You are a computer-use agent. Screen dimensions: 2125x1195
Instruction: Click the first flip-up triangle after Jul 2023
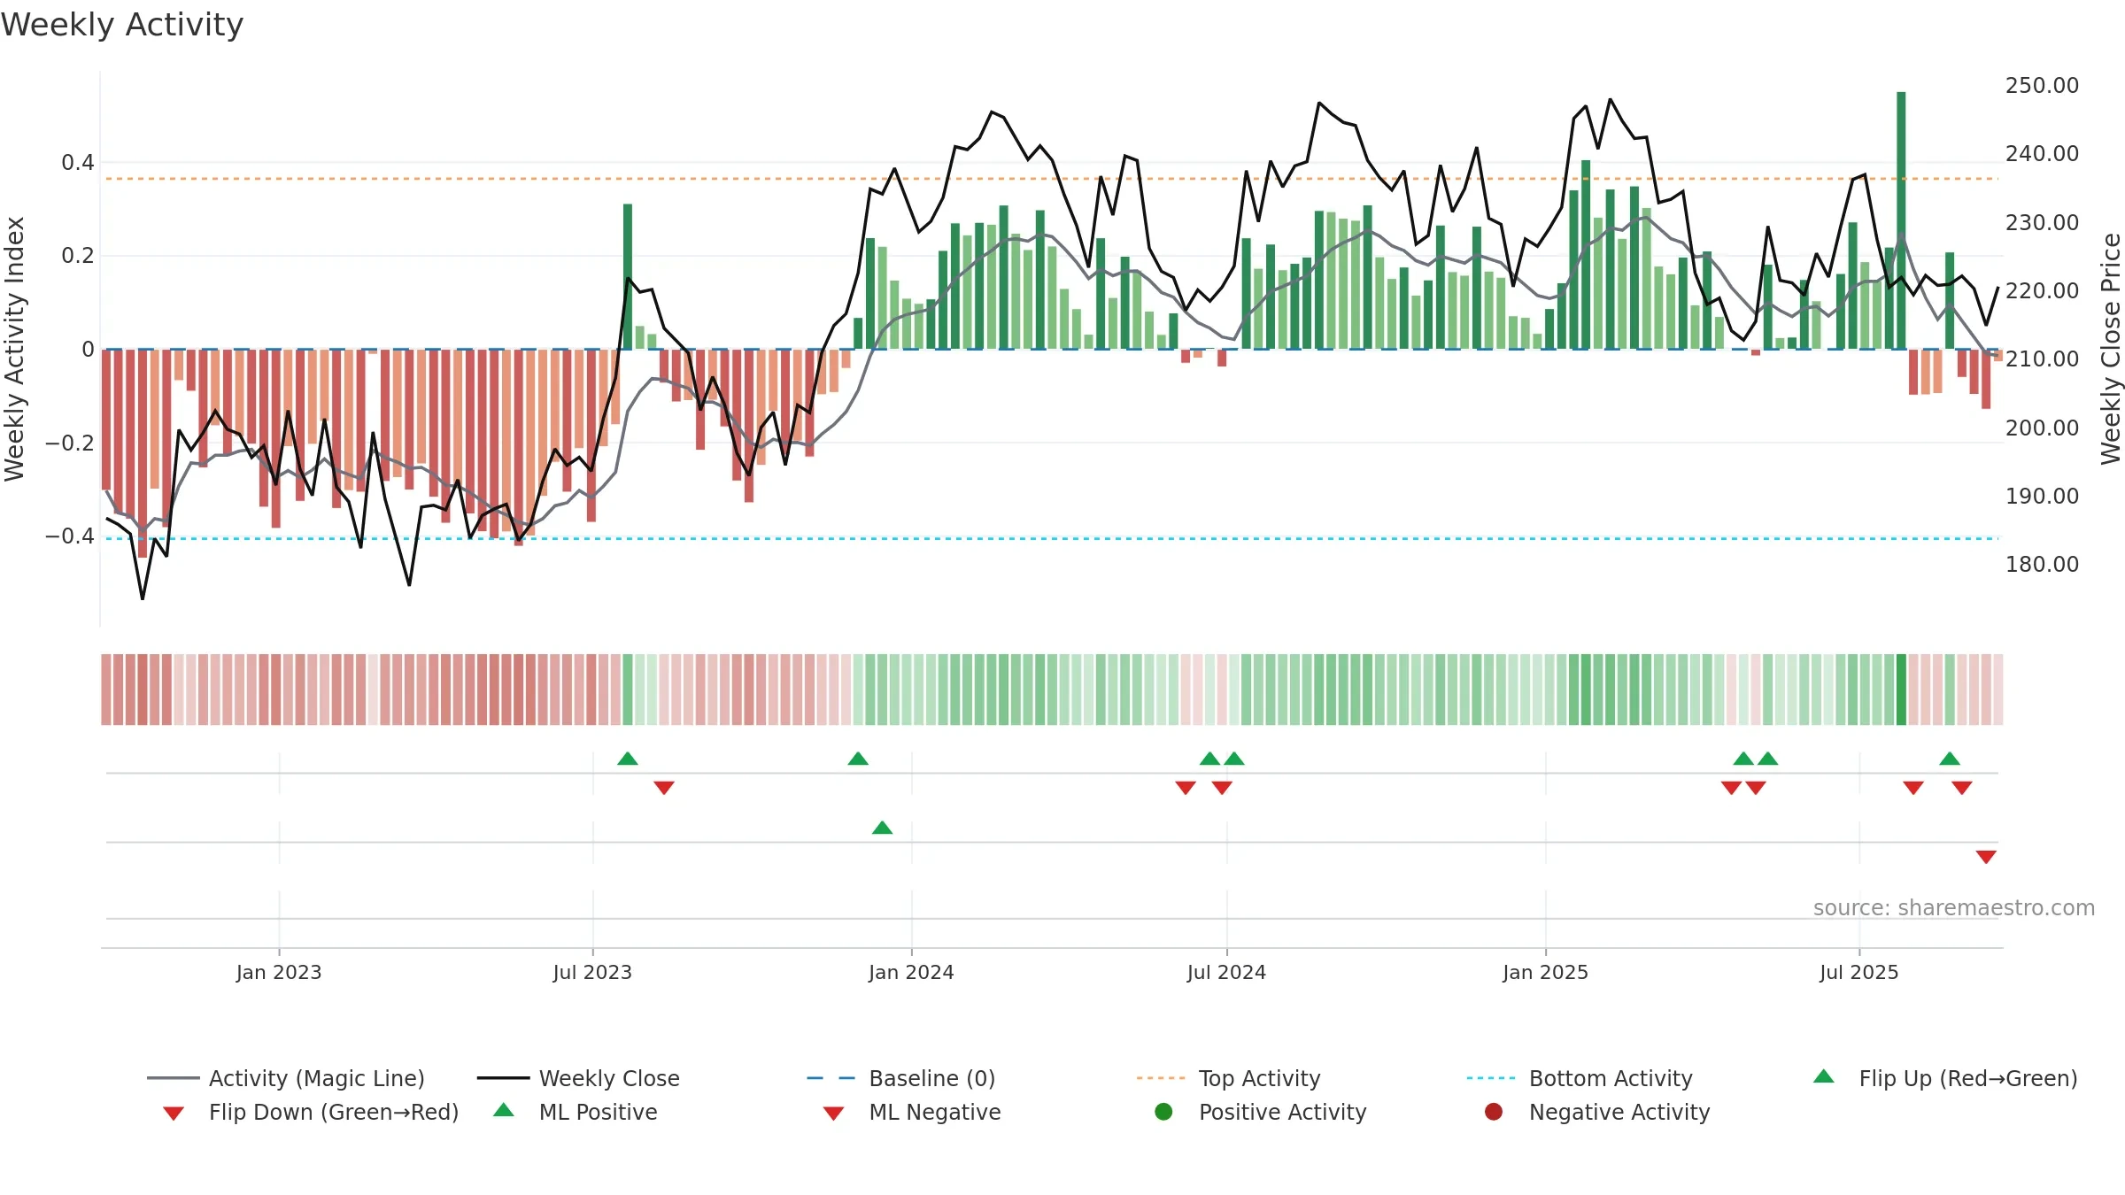[x=628, y=759]
